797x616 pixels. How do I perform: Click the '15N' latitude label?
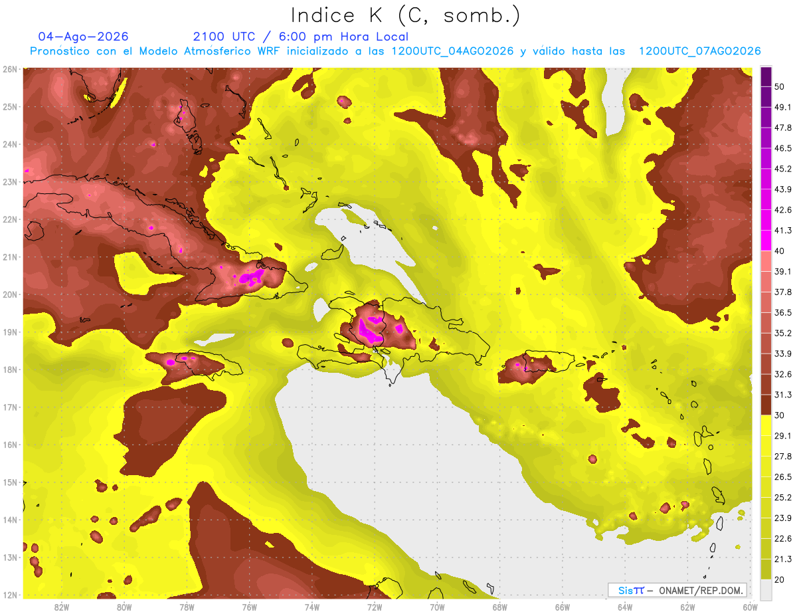point(10,482)
